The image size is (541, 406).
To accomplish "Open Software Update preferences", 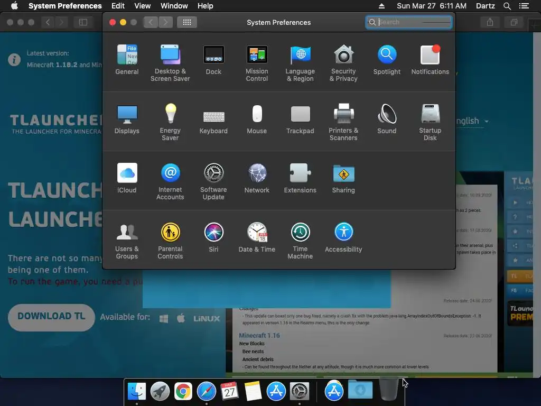I will (x=213, y=181).
